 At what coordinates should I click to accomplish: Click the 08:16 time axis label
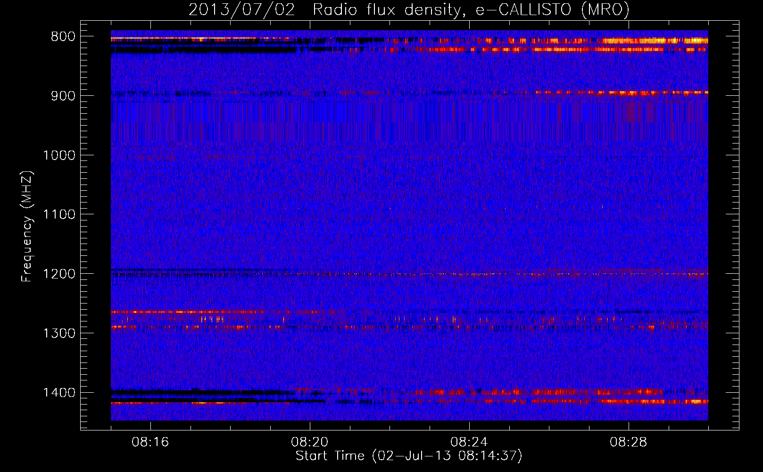(150, 442)
